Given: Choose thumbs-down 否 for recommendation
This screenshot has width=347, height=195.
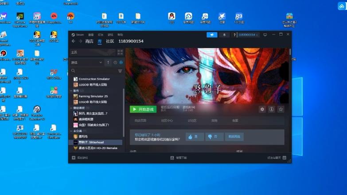Looking at the screenshot, I should [x=214, y=137].
